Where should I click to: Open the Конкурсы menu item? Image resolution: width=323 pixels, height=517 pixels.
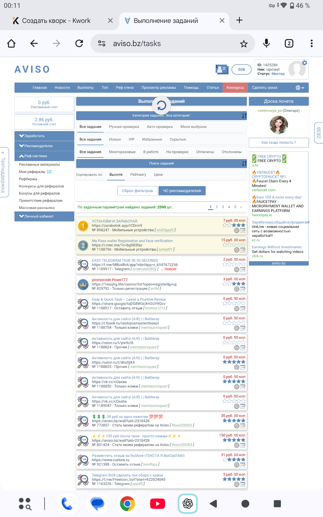point(235,88)
